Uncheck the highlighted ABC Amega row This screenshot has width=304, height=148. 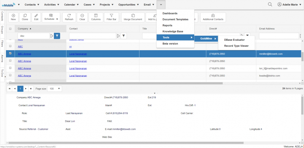(10, 53)
